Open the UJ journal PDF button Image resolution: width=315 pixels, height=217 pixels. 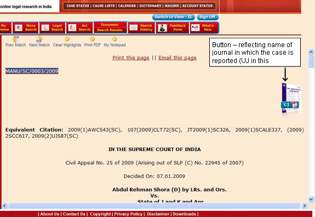click(x=290, y=105)
